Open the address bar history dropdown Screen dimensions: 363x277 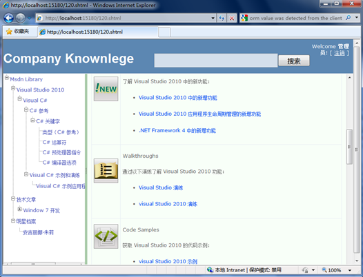[213, 18]
